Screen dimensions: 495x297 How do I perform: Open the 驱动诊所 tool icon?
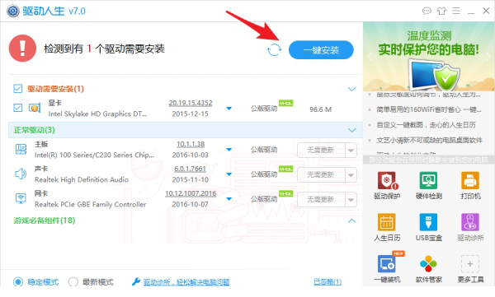[x=470, y=222]
